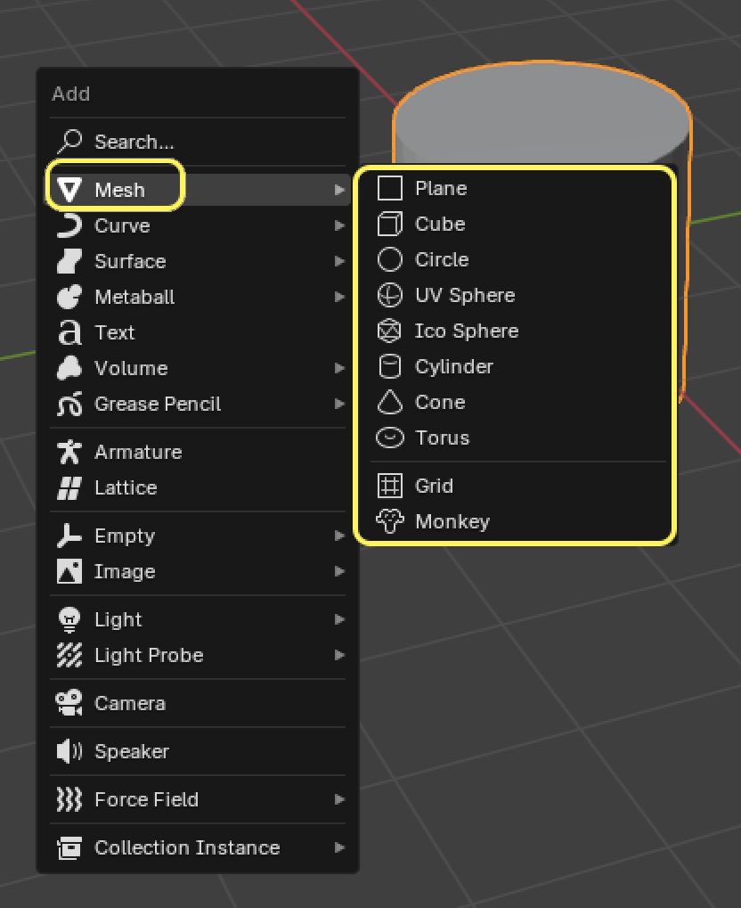
Task: Click the Search field in Add menu
Action: pos(134,142)
